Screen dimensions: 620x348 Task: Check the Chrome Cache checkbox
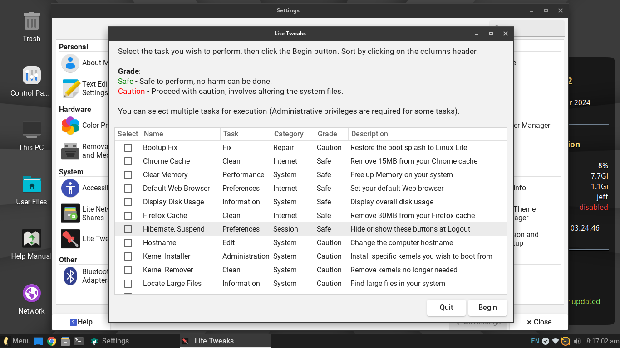tap(128, 161)
